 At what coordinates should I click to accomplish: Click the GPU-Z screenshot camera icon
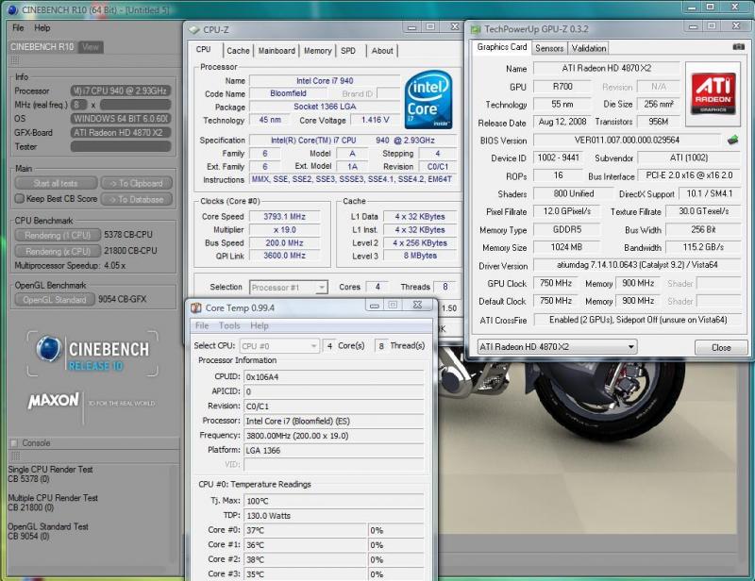[738, 47]
